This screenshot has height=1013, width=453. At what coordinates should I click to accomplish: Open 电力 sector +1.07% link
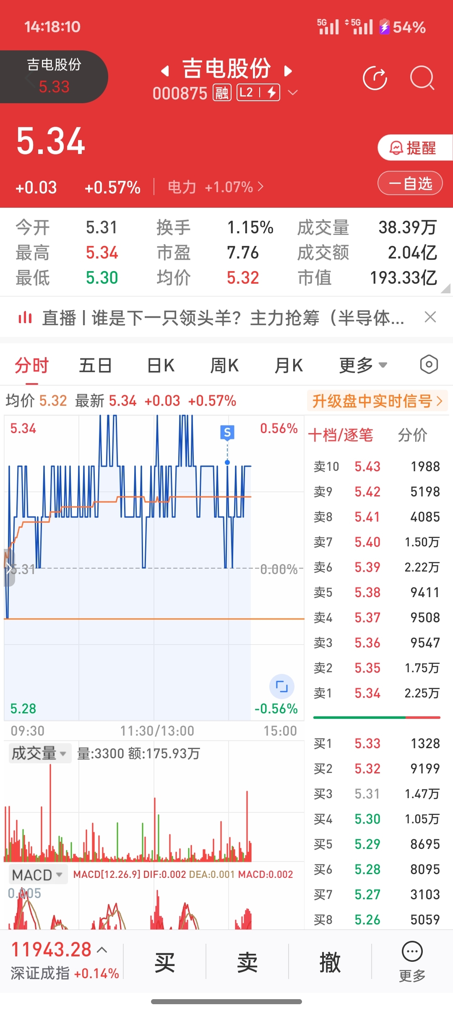coord(216,187)
